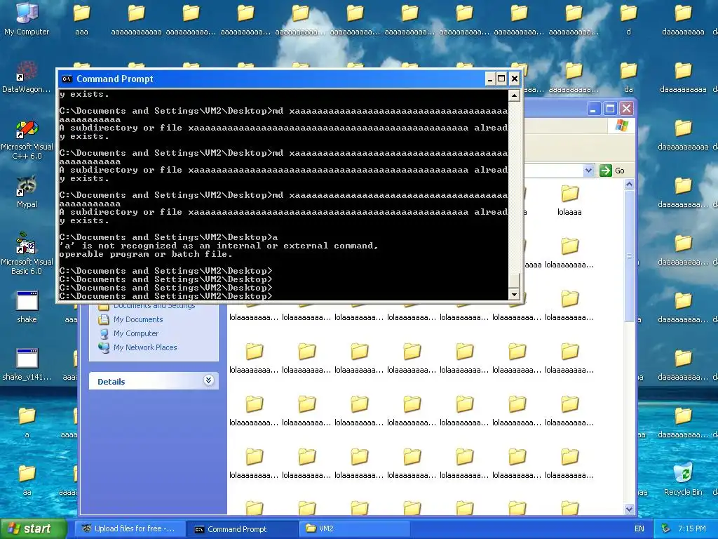
Task: Maximize the VM2 Explorer window
Action: click(610, 109)
